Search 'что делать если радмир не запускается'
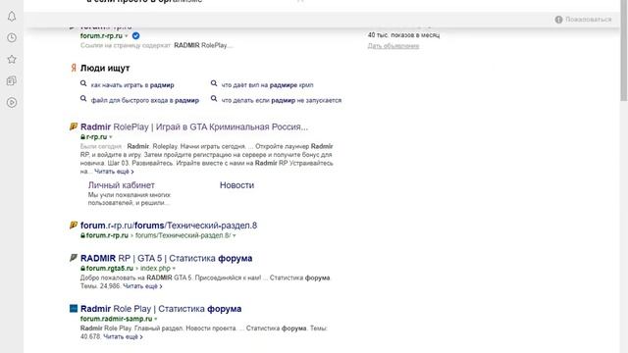This screenshot has width=628, height=353. click(x=282, y=100)
